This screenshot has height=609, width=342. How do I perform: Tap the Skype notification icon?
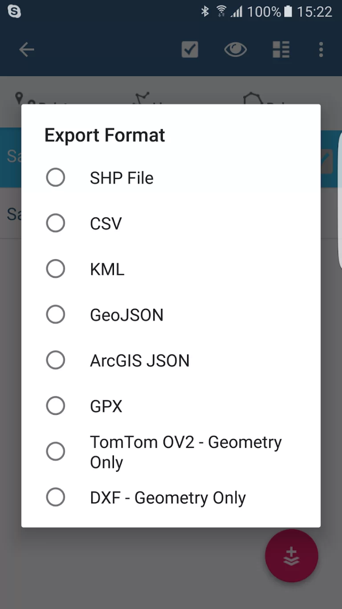point(14,12)
